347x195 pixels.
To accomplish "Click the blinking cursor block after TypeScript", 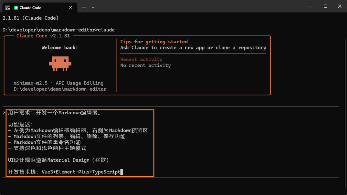I will pos(121,172).
